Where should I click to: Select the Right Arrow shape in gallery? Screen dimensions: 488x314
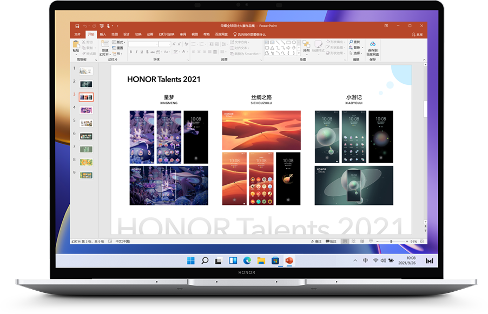point(288,48)
